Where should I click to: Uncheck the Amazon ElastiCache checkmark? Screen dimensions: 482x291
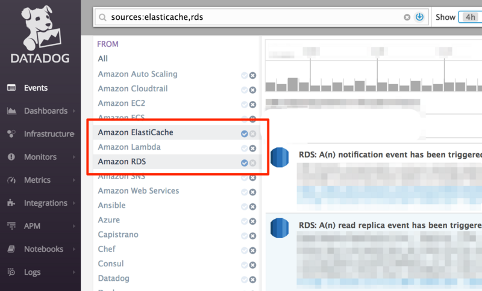[245, 133]
